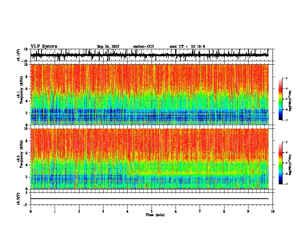The height and width of the screenshot is (237, 307).
Task: Click the 0 tick on the Time axis
Action: click(x=31, y=211)
